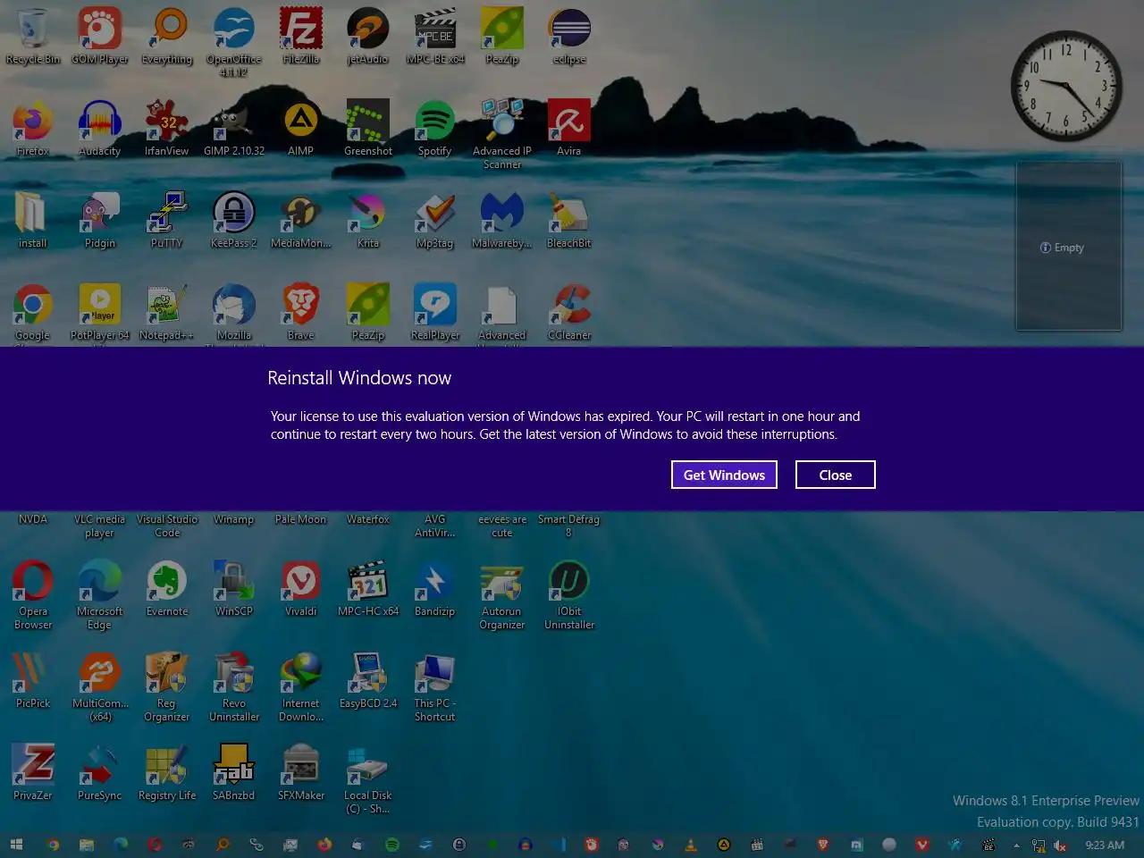Select the install folder on the desktop
This screenshot has height=858, width=1144.
pyautogui.click(x=33, y=220)
